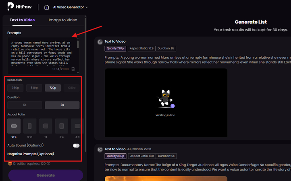
Task: Toggle the Auto Sound switch
Action: click(76, 146)
